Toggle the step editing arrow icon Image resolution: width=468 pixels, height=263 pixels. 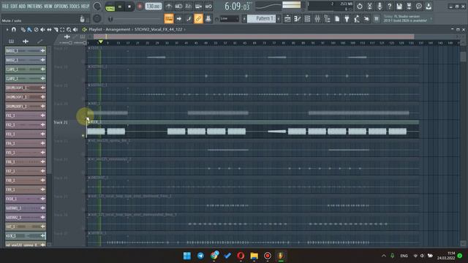click(x=178, y=19)
